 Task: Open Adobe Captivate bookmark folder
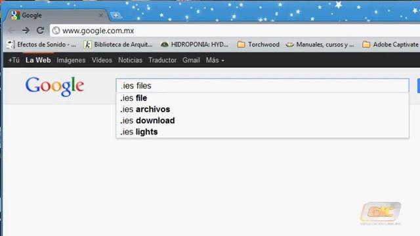[x=391, y=45]
